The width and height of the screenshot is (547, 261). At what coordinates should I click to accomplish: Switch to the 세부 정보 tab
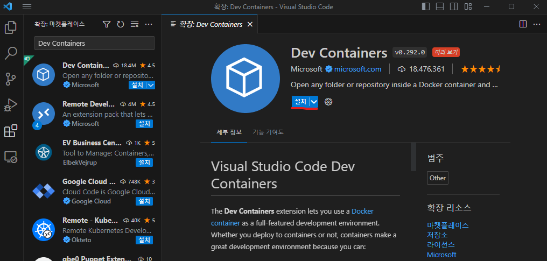pyautogui.click(x=229, y=132)
